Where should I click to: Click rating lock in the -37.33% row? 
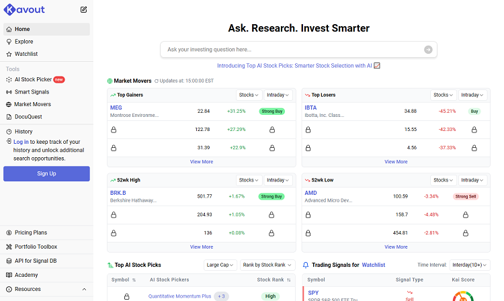[474, 148]
